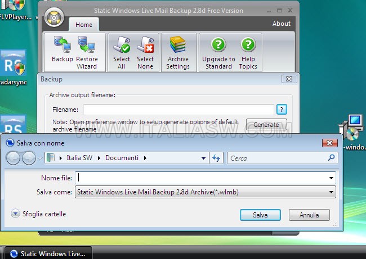Switch to the Home tab

click(x=83, y=25)
